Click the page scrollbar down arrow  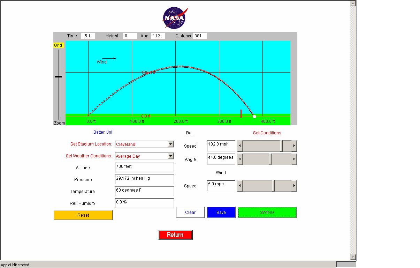(x=353, y=257)
